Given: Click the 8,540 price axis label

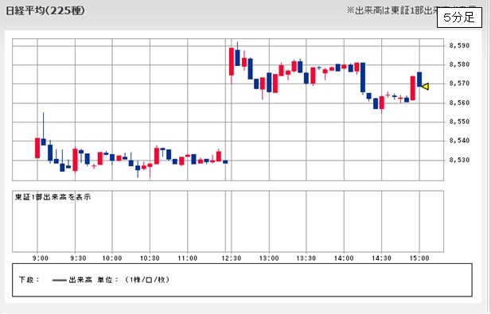Looking at the screenshot, I should coord(459,141).
